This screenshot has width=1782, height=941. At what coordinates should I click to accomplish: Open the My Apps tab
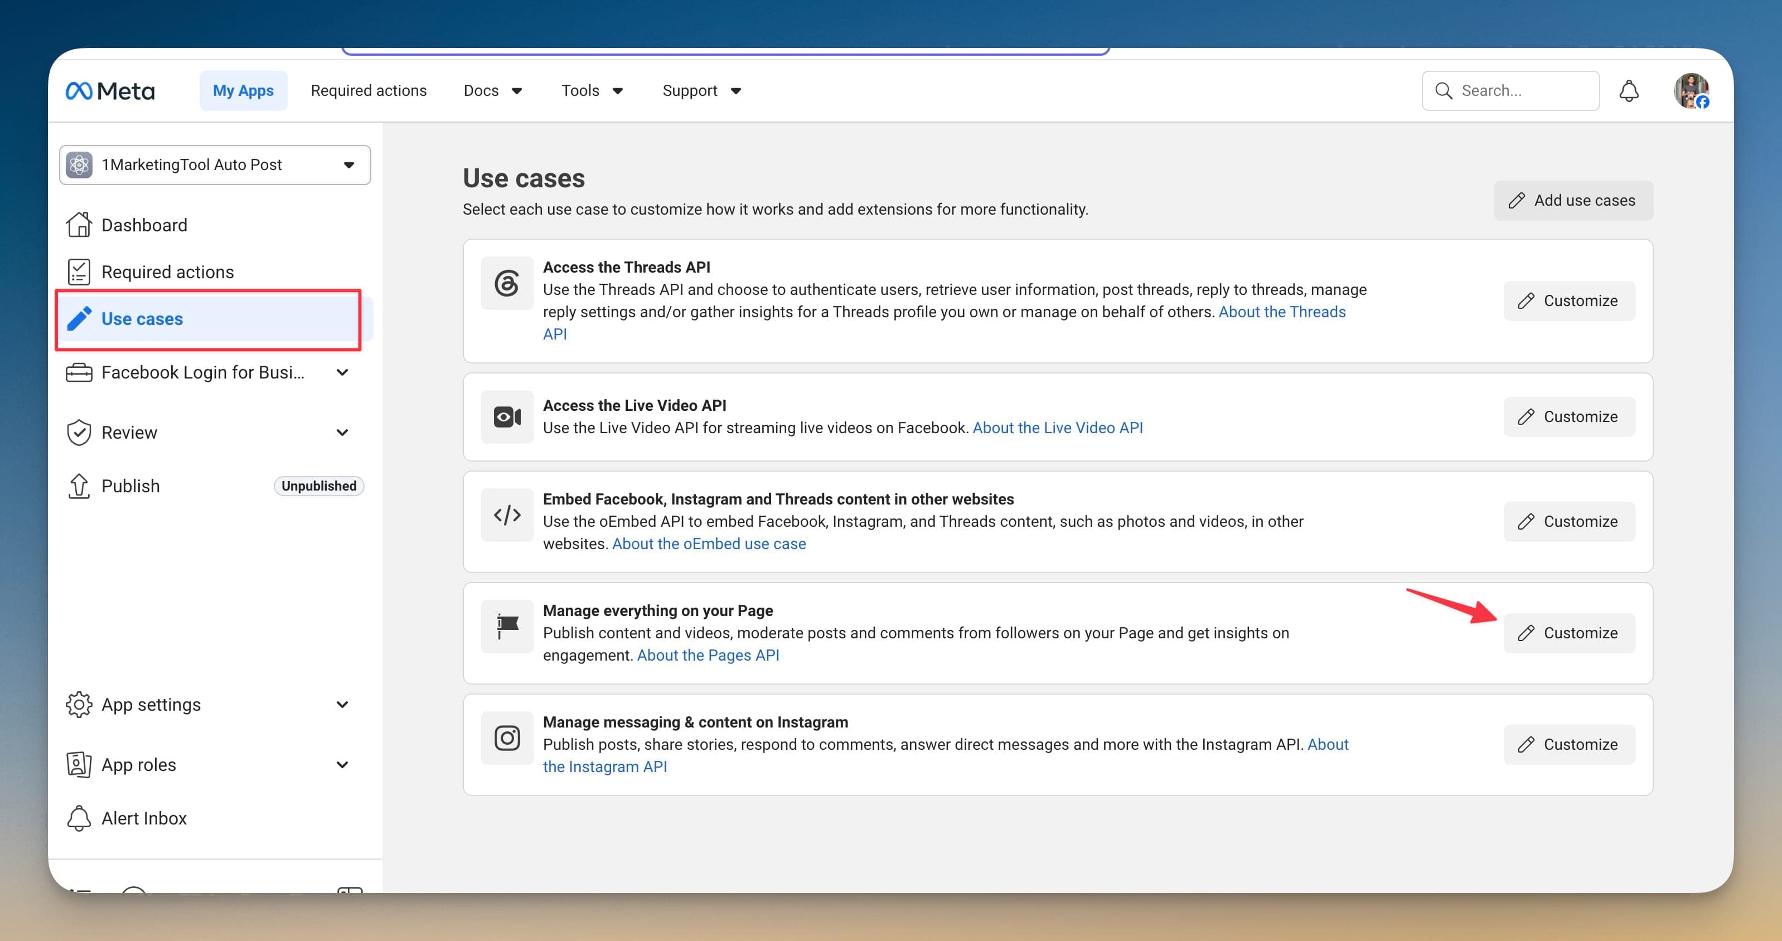[x=243, y=90]
